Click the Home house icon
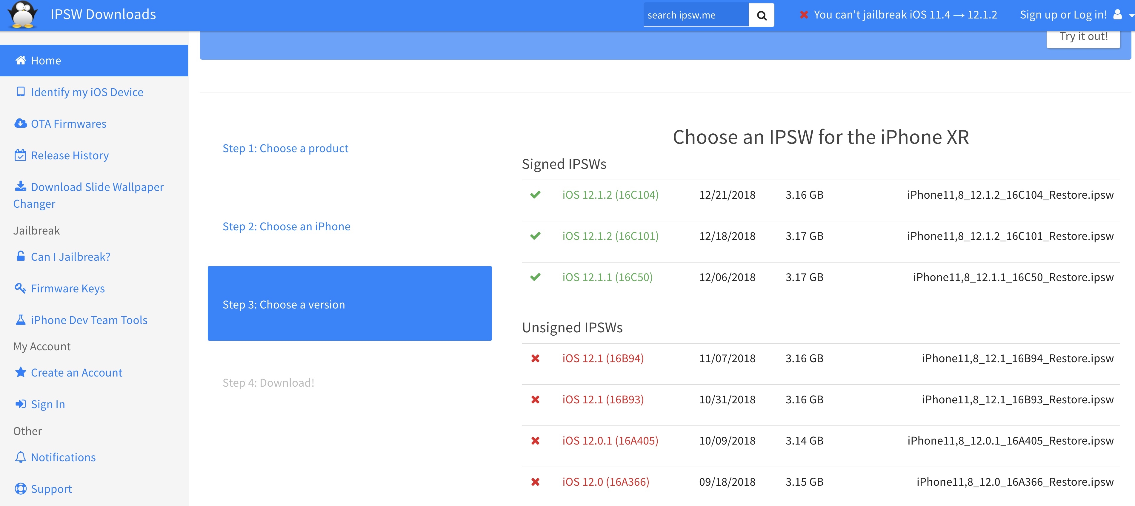The height and width of the screenshot is (506, 1135). click(x=21, y=60)
